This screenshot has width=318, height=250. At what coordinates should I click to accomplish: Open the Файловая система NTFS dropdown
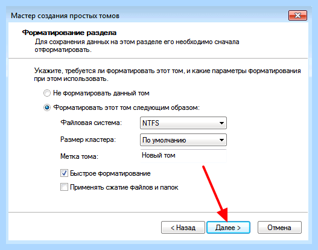pos(183,123)
